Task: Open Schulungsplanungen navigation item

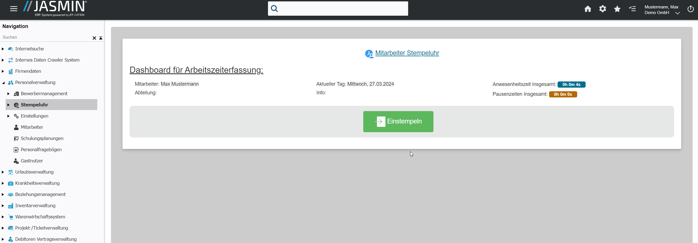Action: tap(42, 138)
